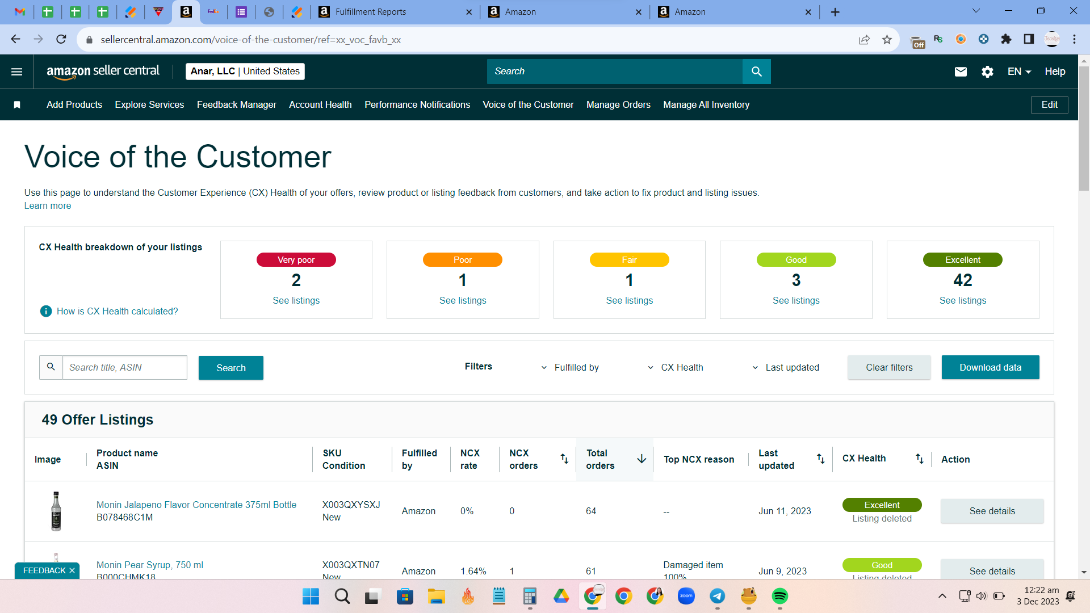Go to Manage Orders
The image size is (1090, 613).
[x=618, y=105]
